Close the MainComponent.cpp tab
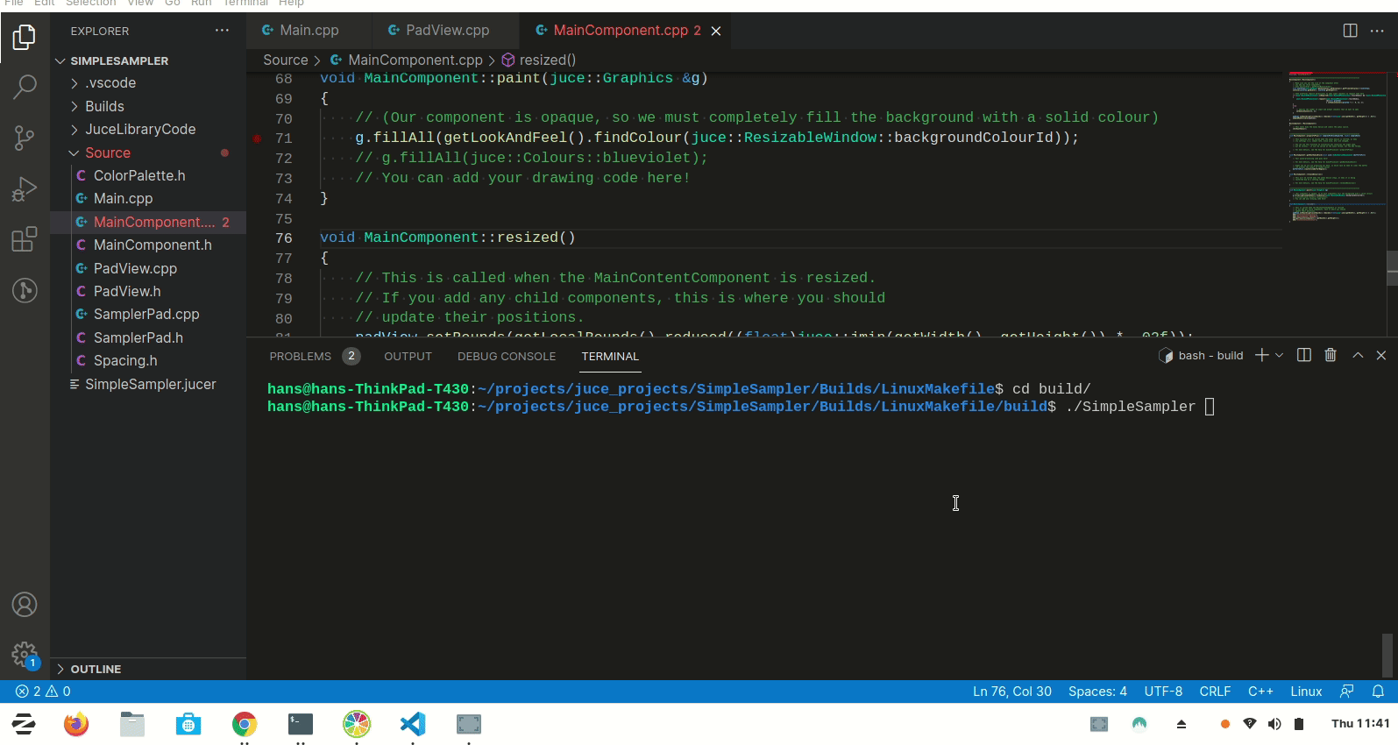The width and height of the screenshot is (1398, 745). pyautogui.click(x=716, y=31)
